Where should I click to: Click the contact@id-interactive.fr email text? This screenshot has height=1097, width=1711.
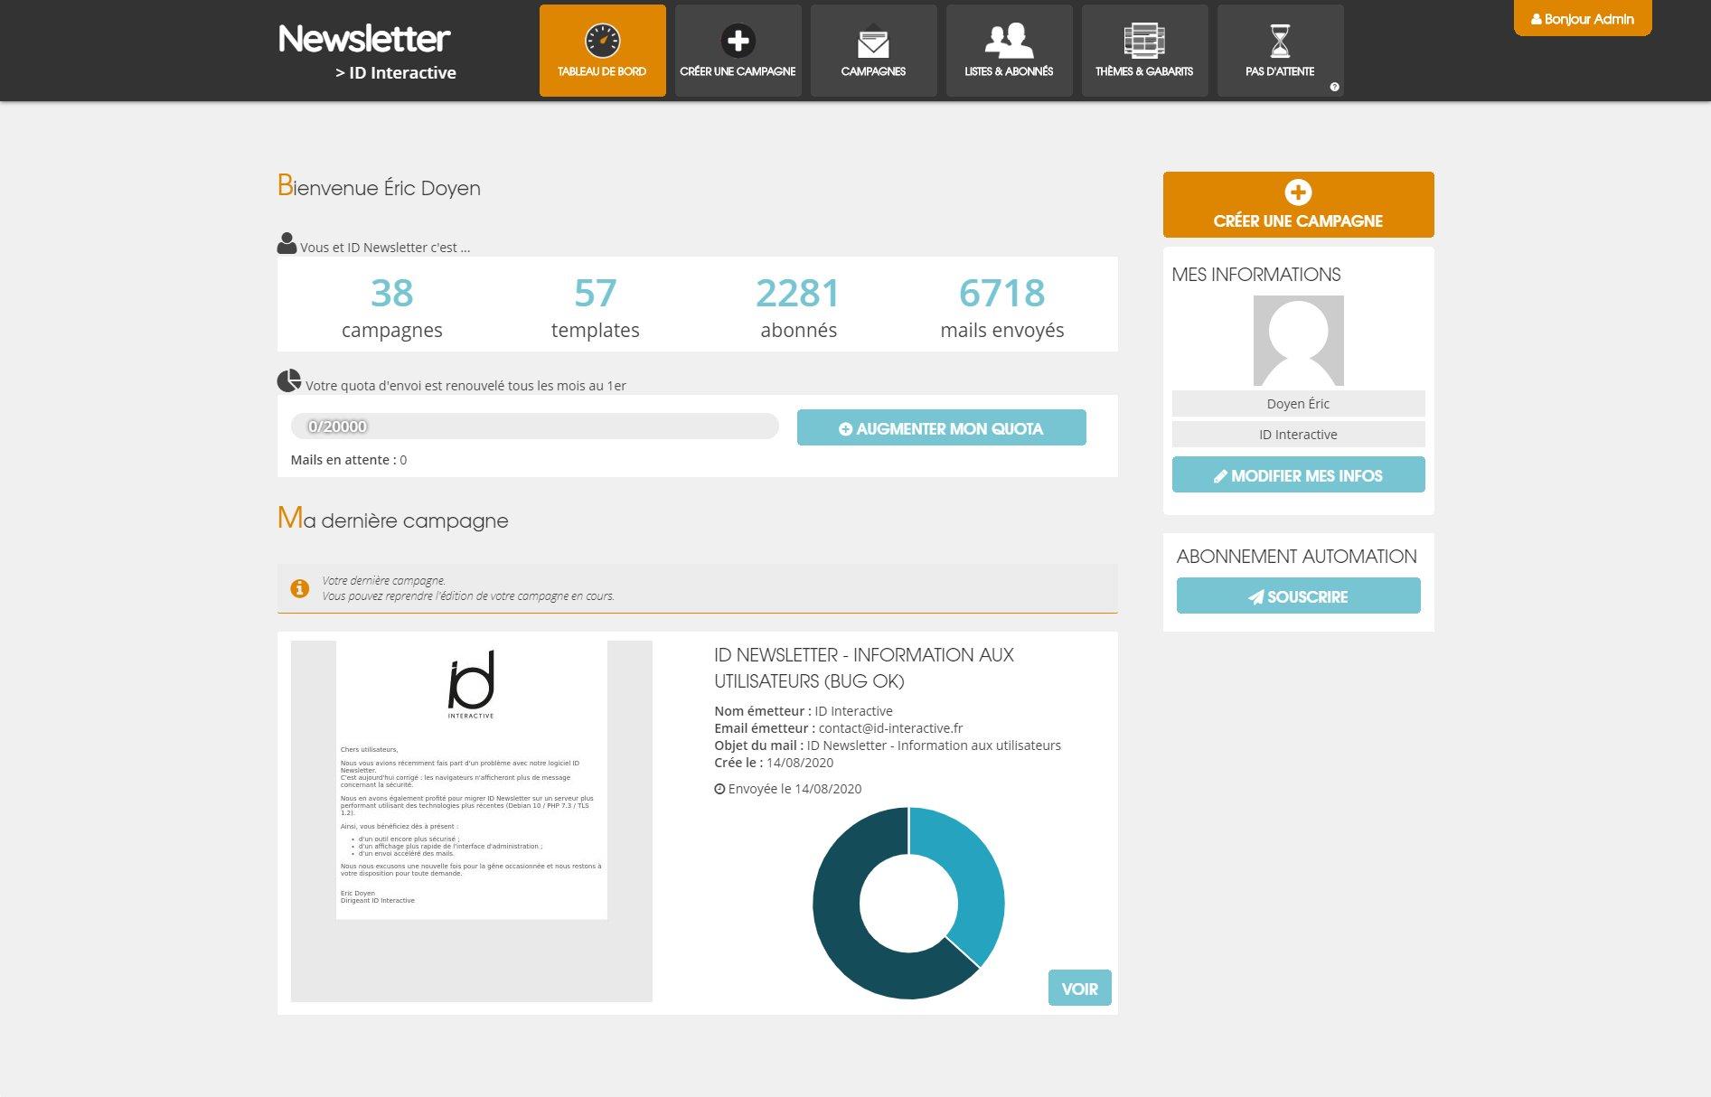tap(890, 728)
